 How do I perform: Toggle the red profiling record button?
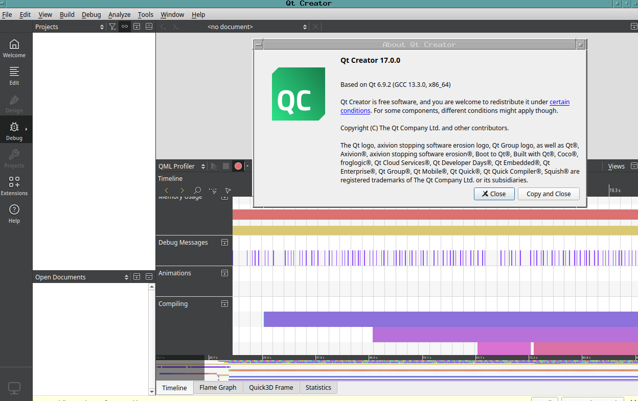238,166
